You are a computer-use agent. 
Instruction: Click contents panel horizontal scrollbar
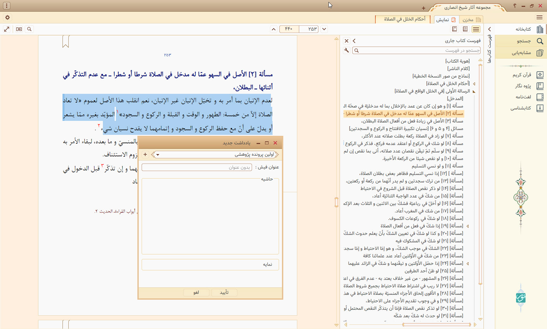(x=437, y=324)
